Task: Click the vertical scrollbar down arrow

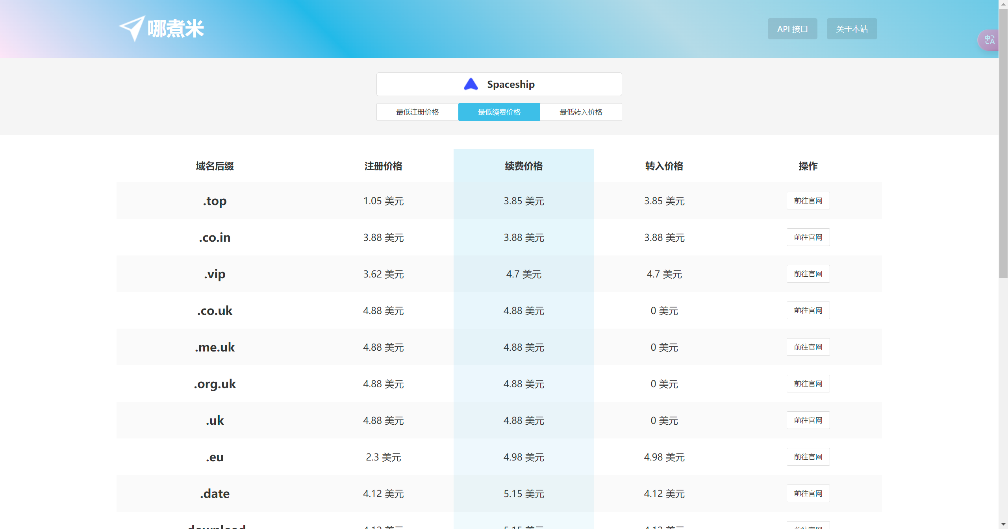Action: point(1003,524)
